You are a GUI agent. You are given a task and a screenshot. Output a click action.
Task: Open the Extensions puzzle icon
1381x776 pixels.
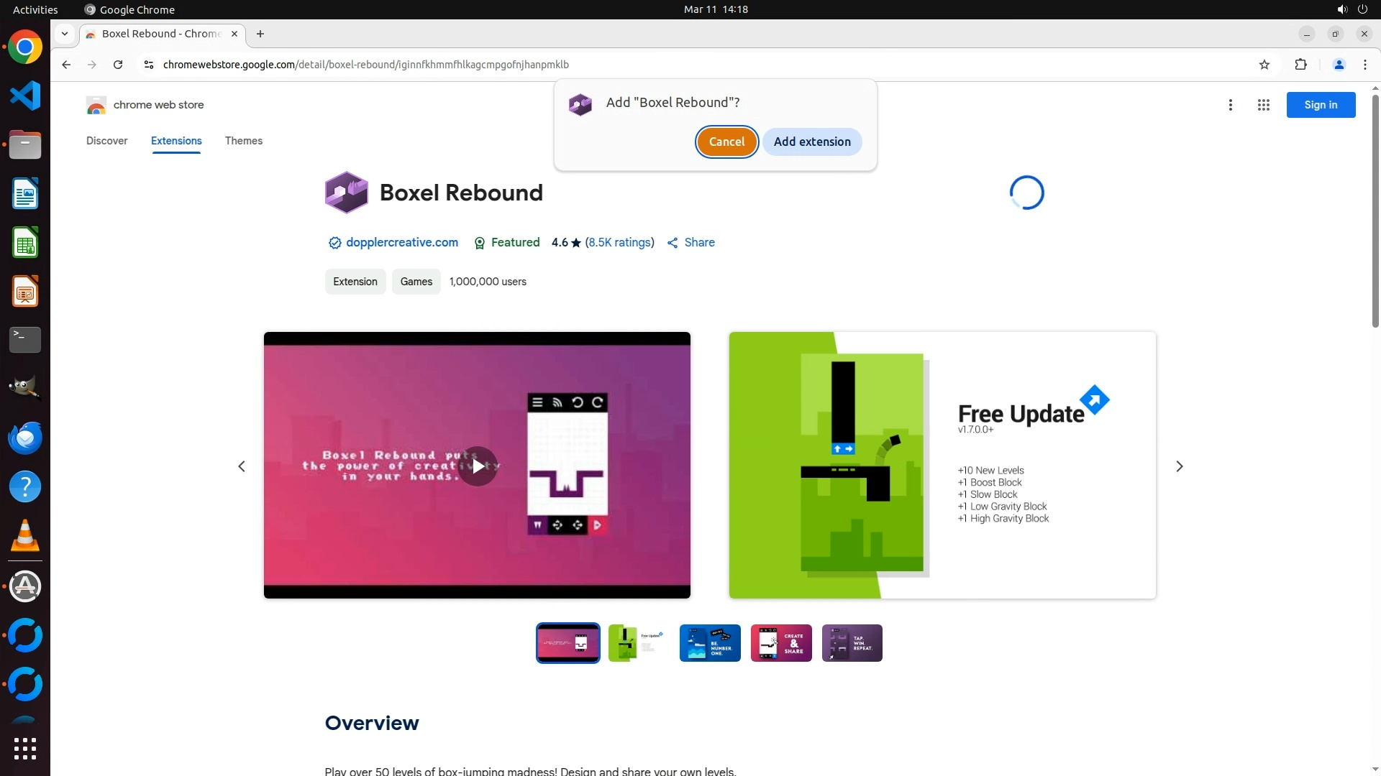(1300, 65)
